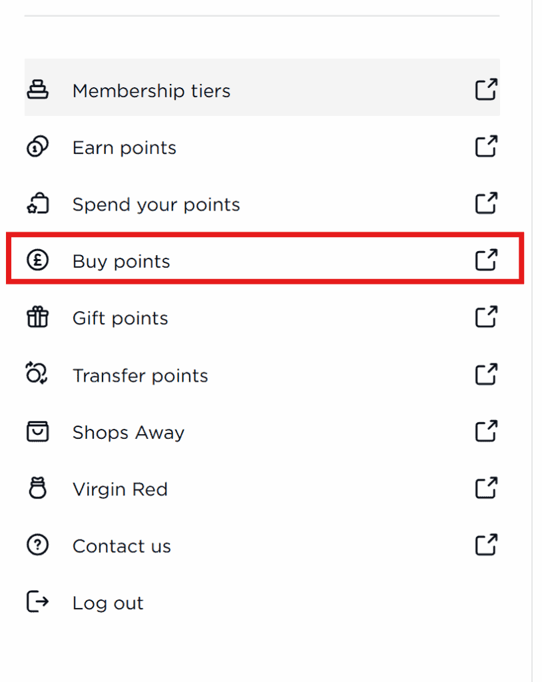Image resolution: width=542 pixels, height=682 pixels.
Task: Open Membership tiers external link arrow
Action: coord(486,90)
